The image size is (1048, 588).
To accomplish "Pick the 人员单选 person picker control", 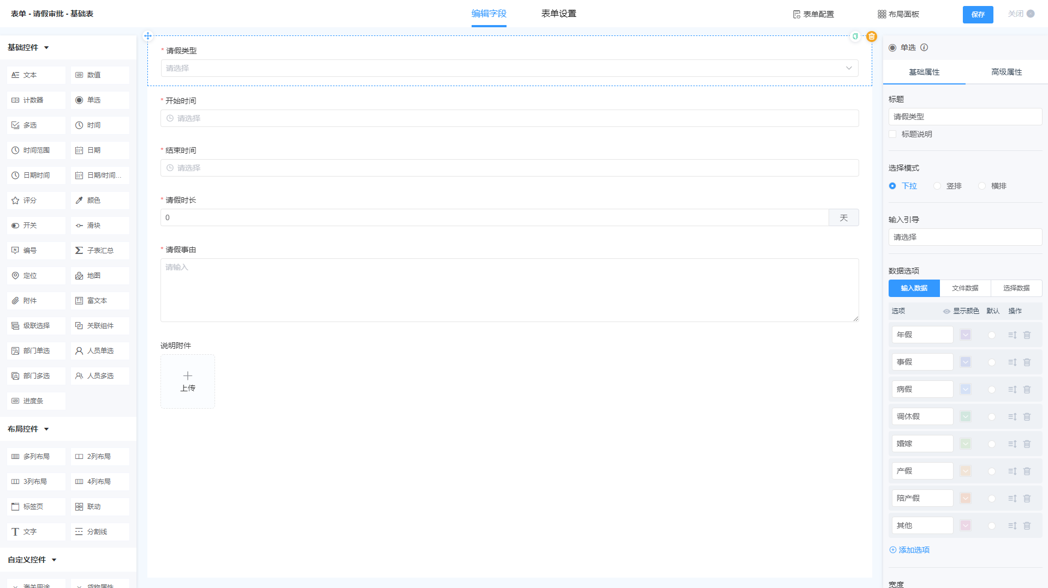I will coord(100,351).
